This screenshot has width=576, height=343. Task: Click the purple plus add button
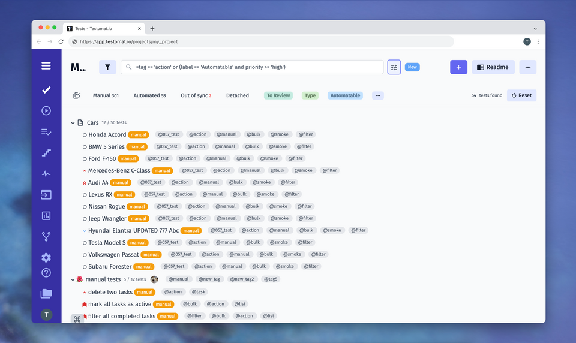pyautogui.click(x=458, y=67)
